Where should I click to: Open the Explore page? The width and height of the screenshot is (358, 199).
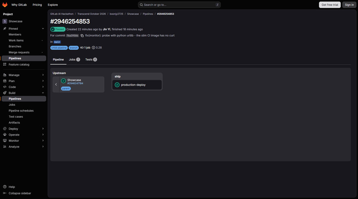click(x=53, y=4)
